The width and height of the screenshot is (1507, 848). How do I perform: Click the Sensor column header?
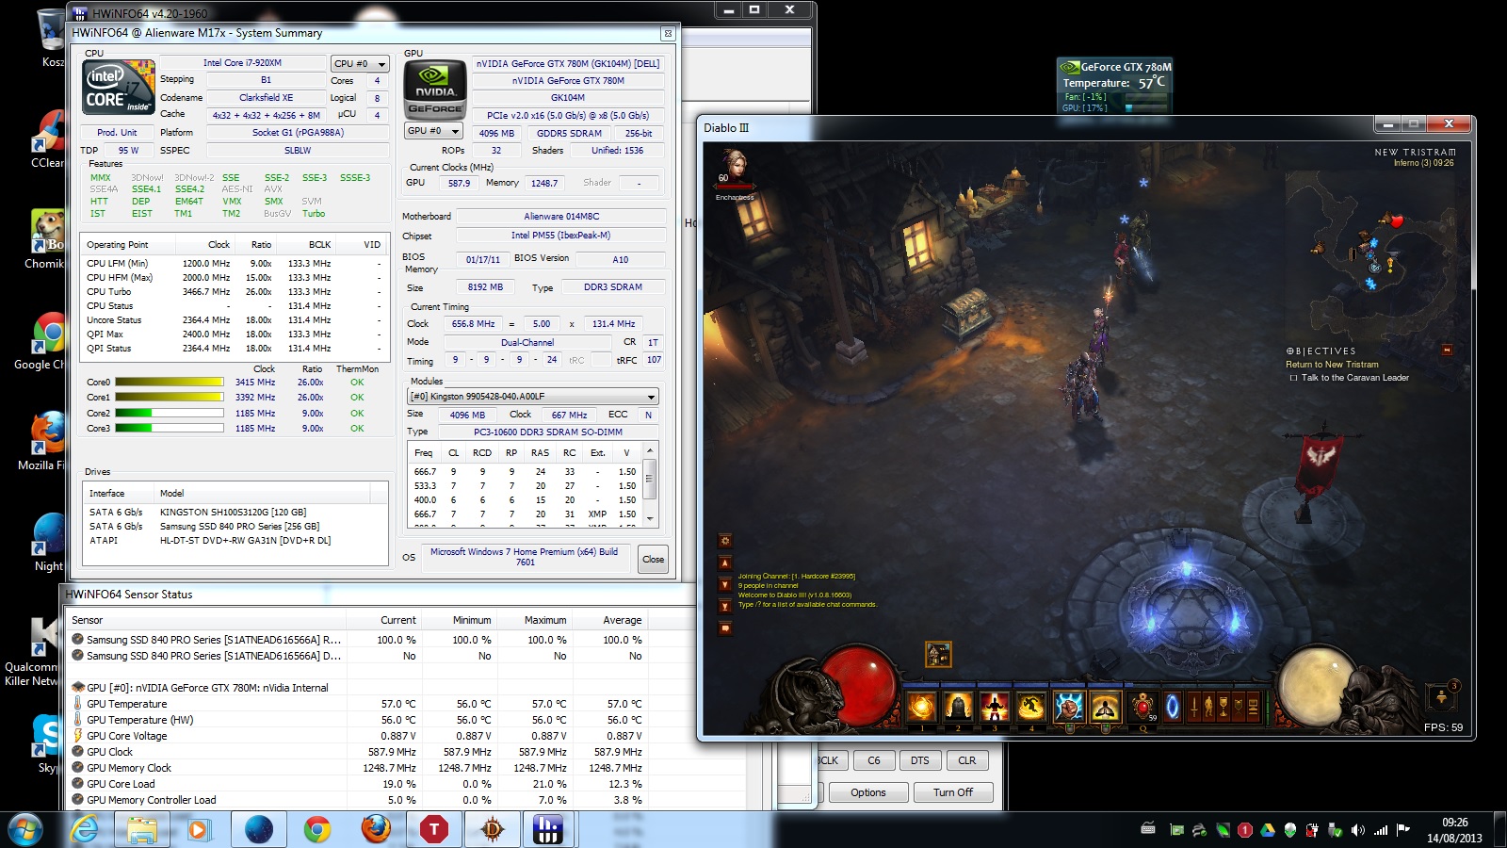point(207,620)
